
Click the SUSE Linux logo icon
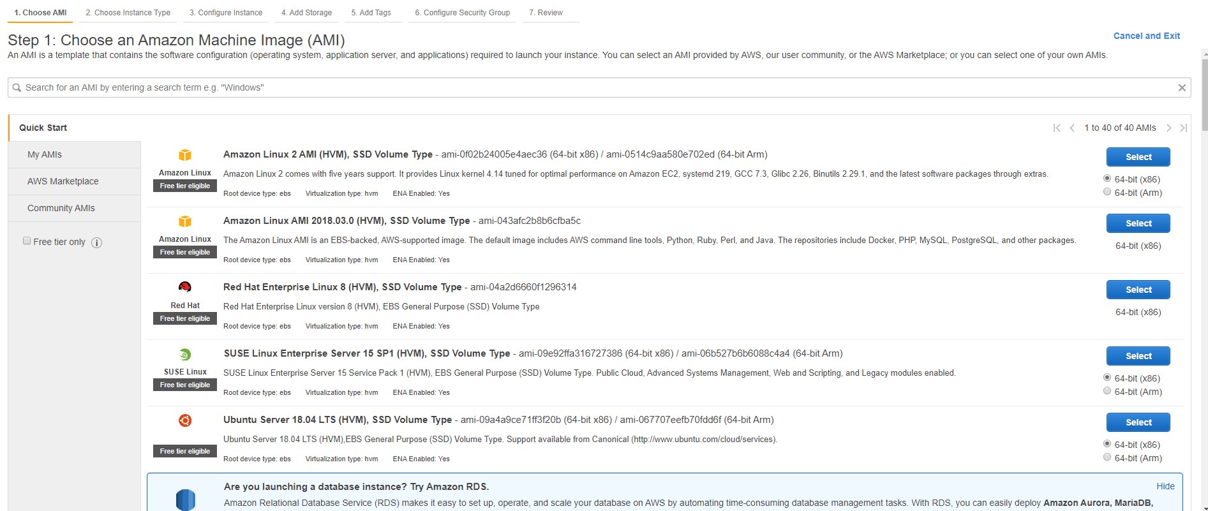185,354
